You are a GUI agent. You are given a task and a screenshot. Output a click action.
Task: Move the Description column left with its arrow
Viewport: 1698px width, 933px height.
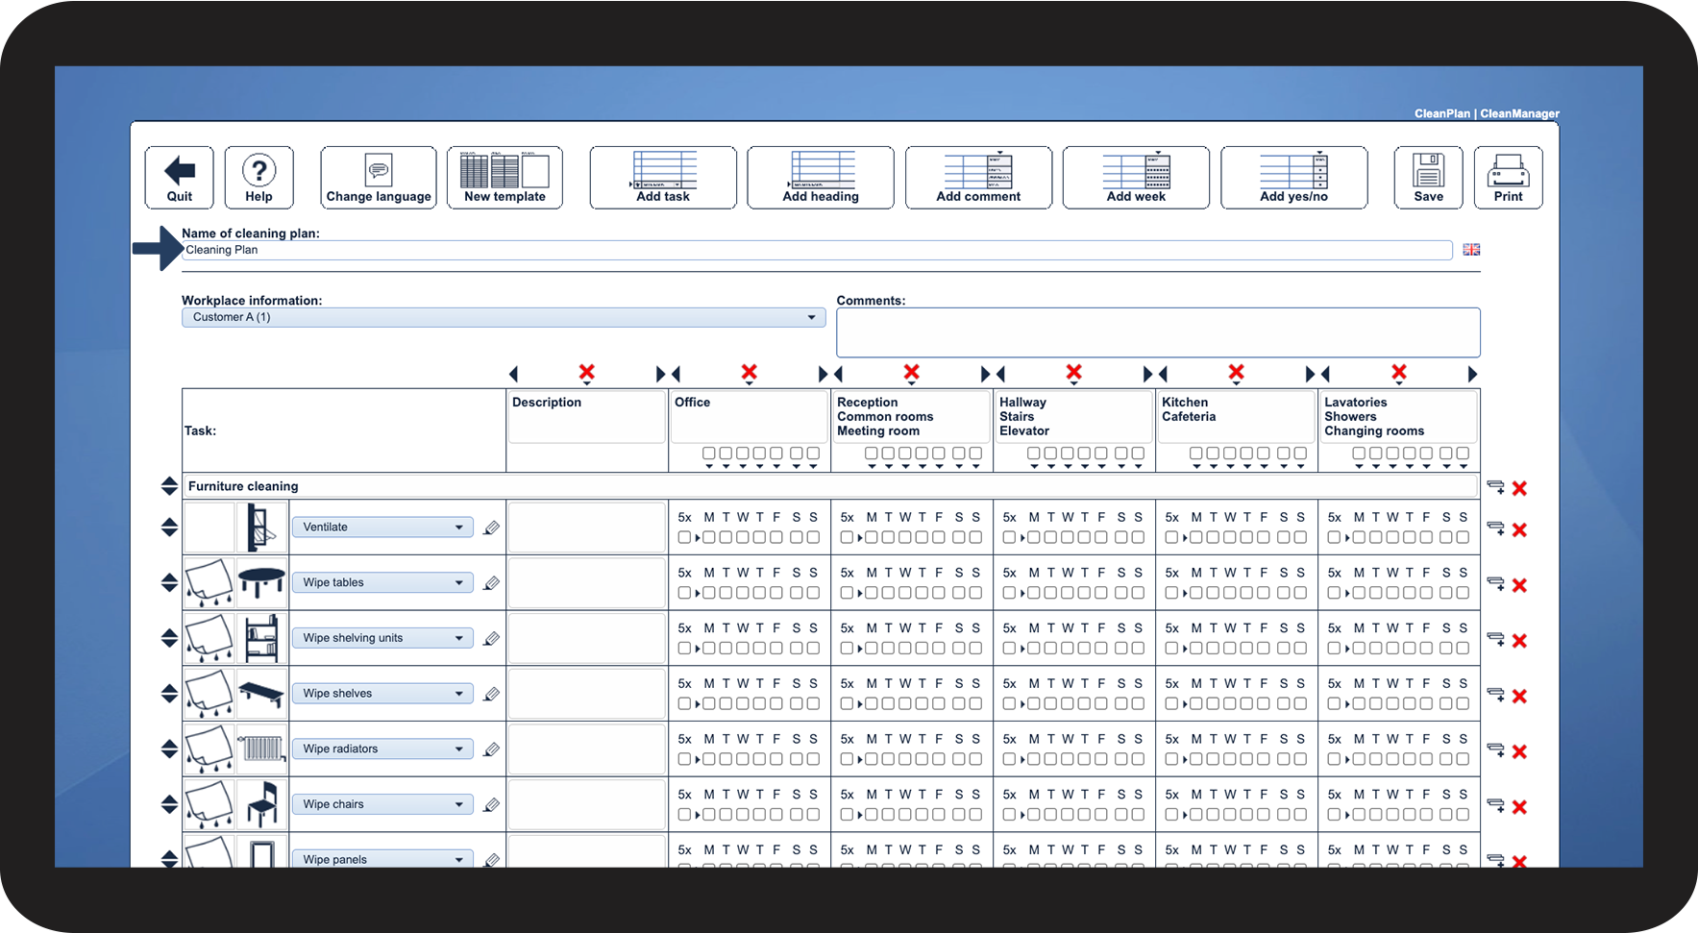coord(514,374)
